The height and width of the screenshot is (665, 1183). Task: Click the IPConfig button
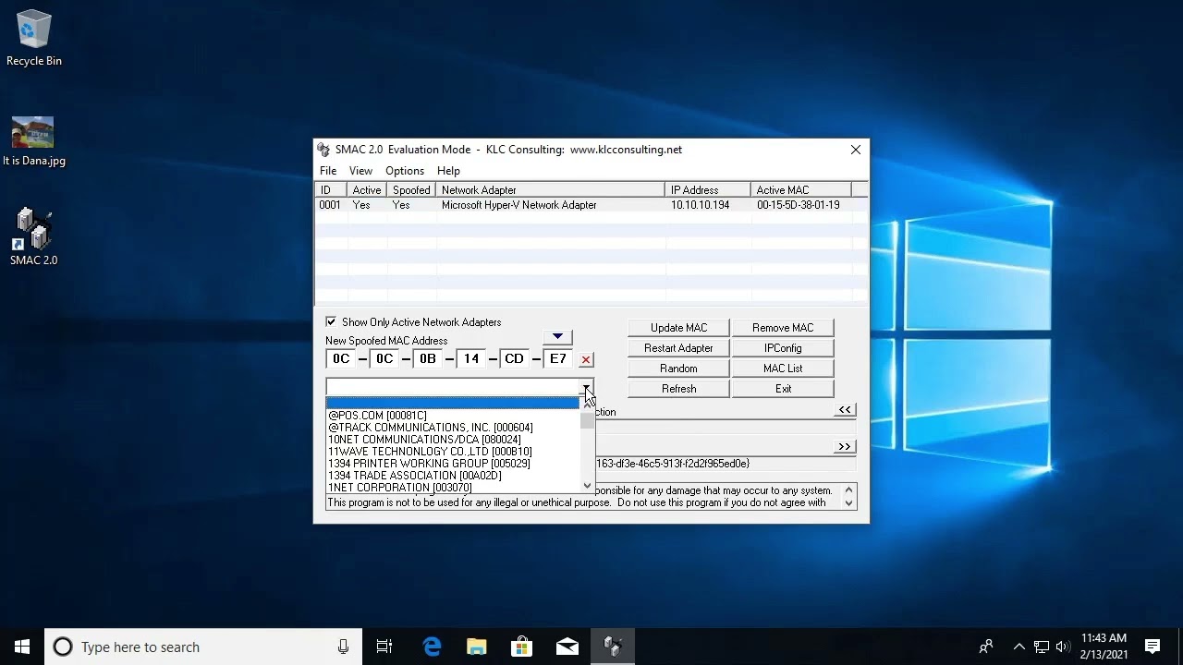click(783, 348)
